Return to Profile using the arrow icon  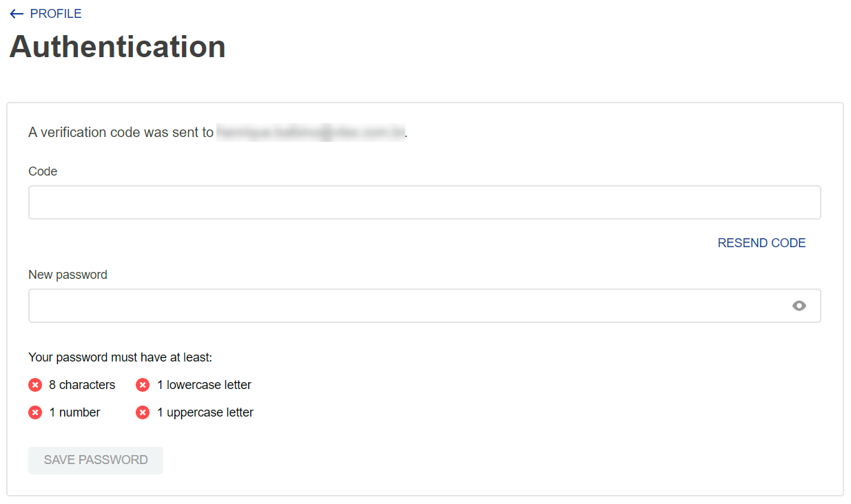click(x=17, y=13)
